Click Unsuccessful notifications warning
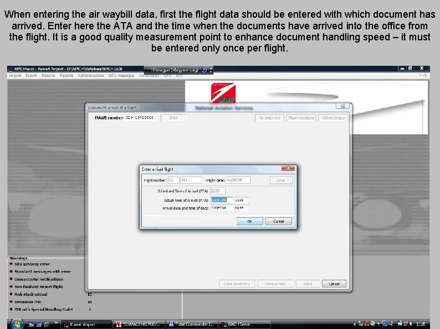 coord(39,279)
